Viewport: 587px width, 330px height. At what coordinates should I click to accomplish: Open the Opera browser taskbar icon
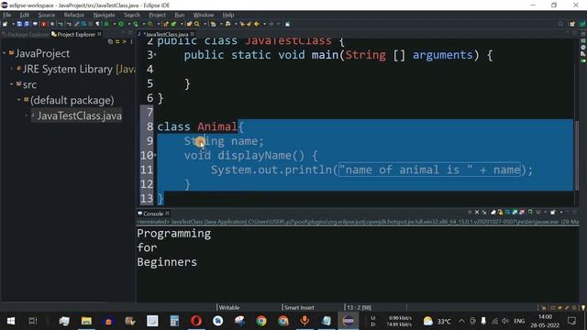(196, 321)
